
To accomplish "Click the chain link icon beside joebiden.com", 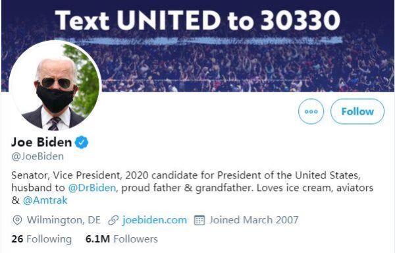I will (x=113, y=220).
